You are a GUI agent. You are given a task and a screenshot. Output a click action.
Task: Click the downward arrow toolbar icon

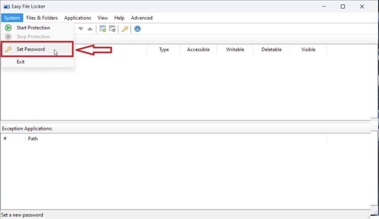point(81,29)
